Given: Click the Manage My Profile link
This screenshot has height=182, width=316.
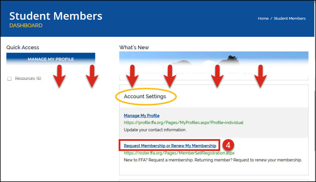Looking at the screenshot, I should 141,115.
